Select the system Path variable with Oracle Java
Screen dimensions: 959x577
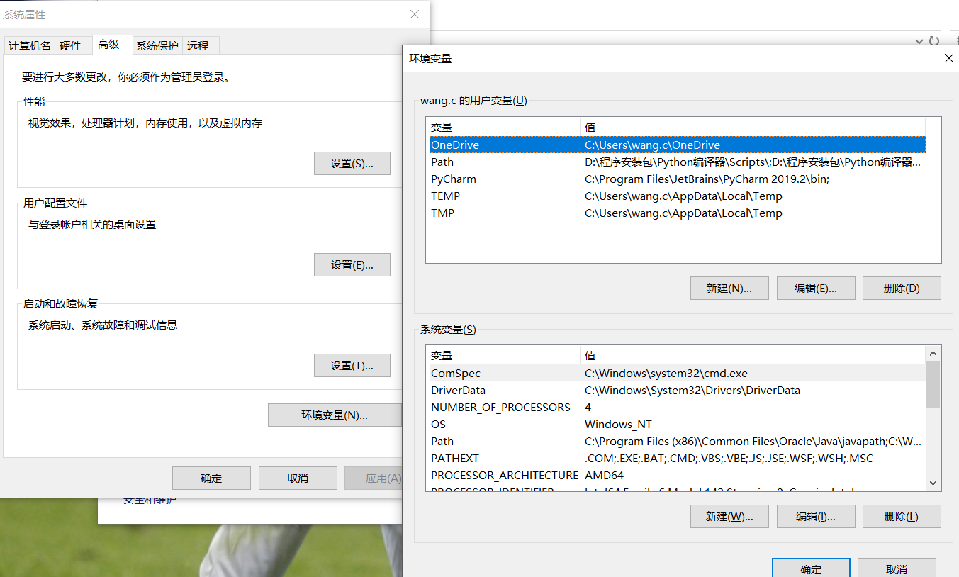point(677,441)
